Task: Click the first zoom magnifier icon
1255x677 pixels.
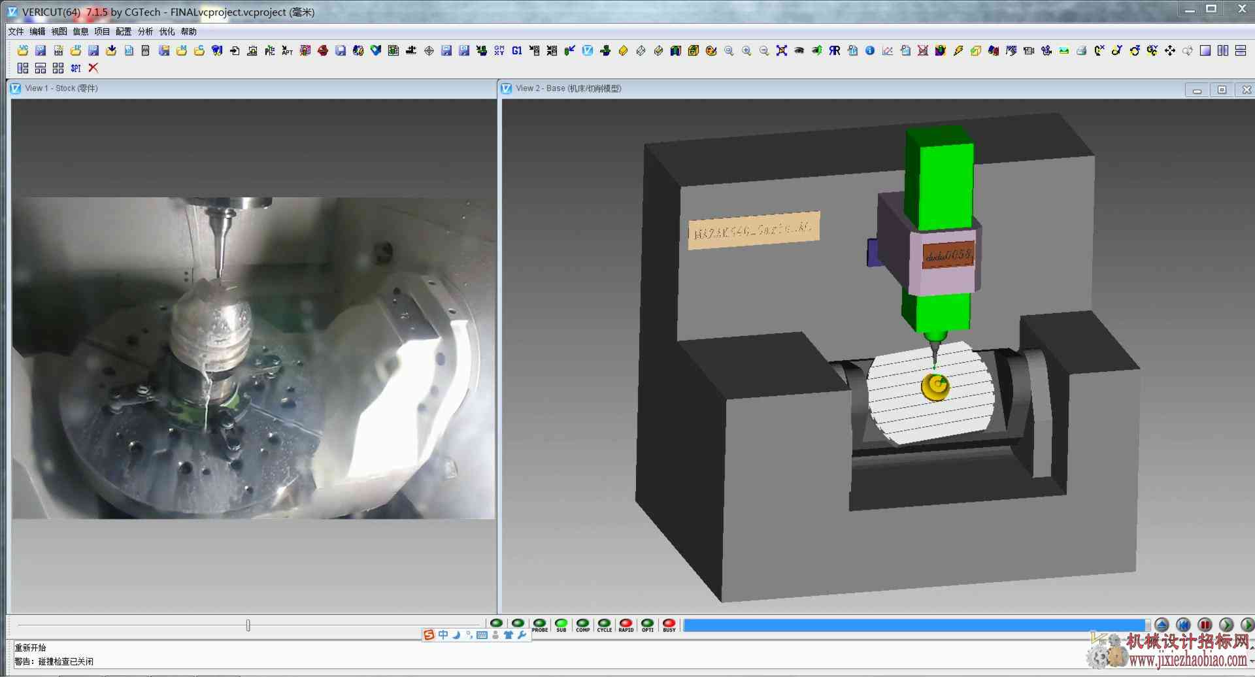Action: (729, 50)
